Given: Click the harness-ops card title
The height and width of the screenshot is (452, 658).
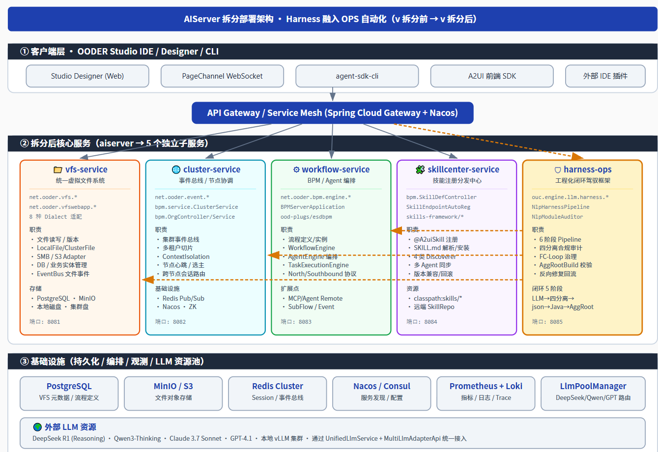Looking at the screenshot, I should click(588, 169).
